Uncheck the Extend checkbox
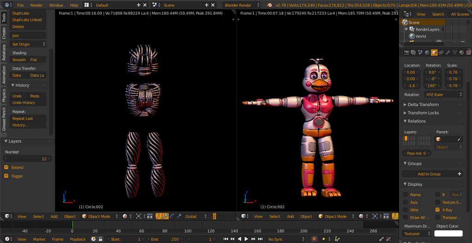The width and height of the screenshot is (472, 243). pyautogui.click(x=6, y=167)
